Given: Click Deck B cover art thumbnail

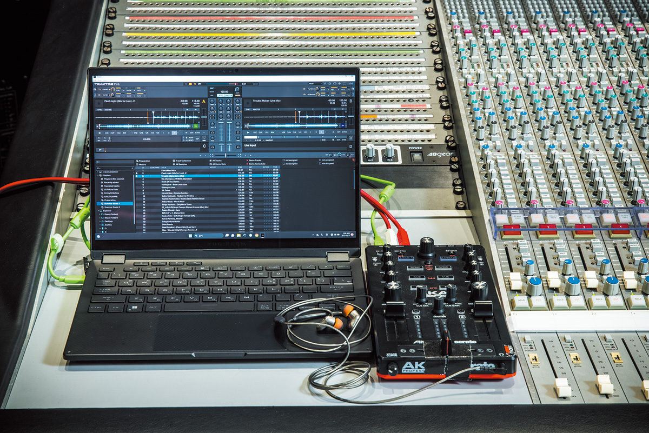Looking at the screenshot, I should click(x=248, y=103).
